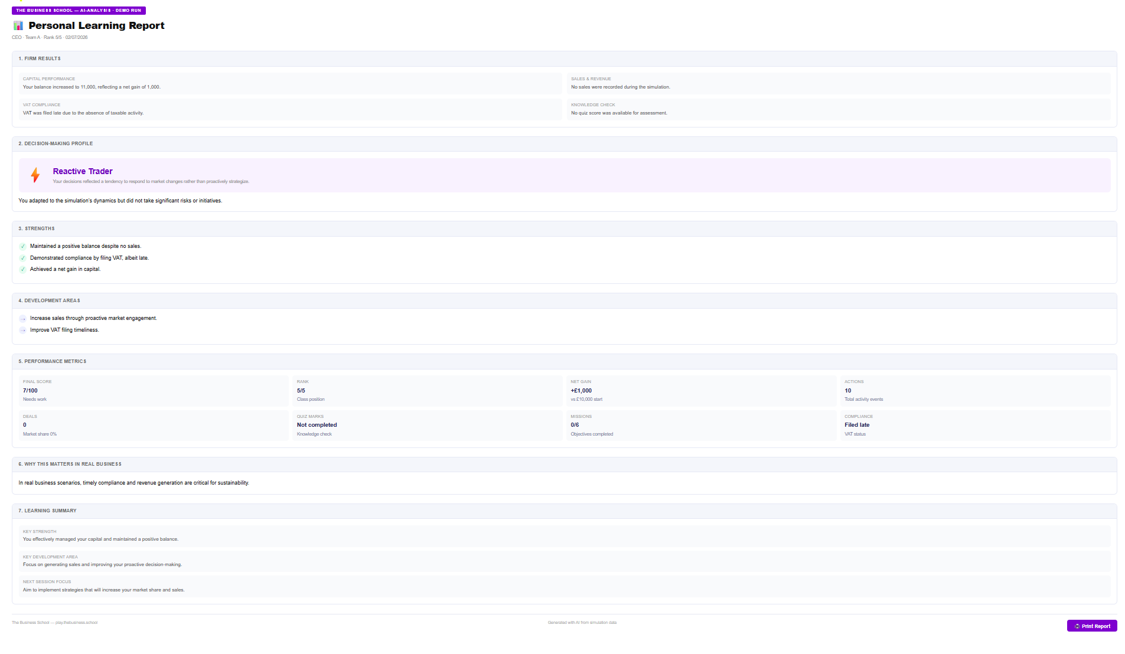Click arrow icon beside 'Improve VAT filing timeliness'
Screen dimensions: 1125x654
point(23,330)
